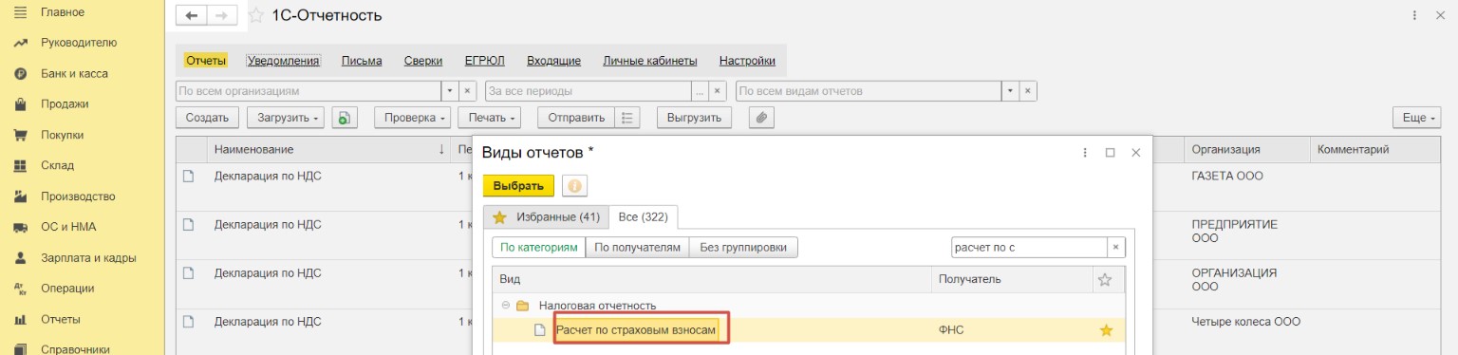Switch to Входящие tab
Viewport: 1458px width, 355px height.
[553, 61]
